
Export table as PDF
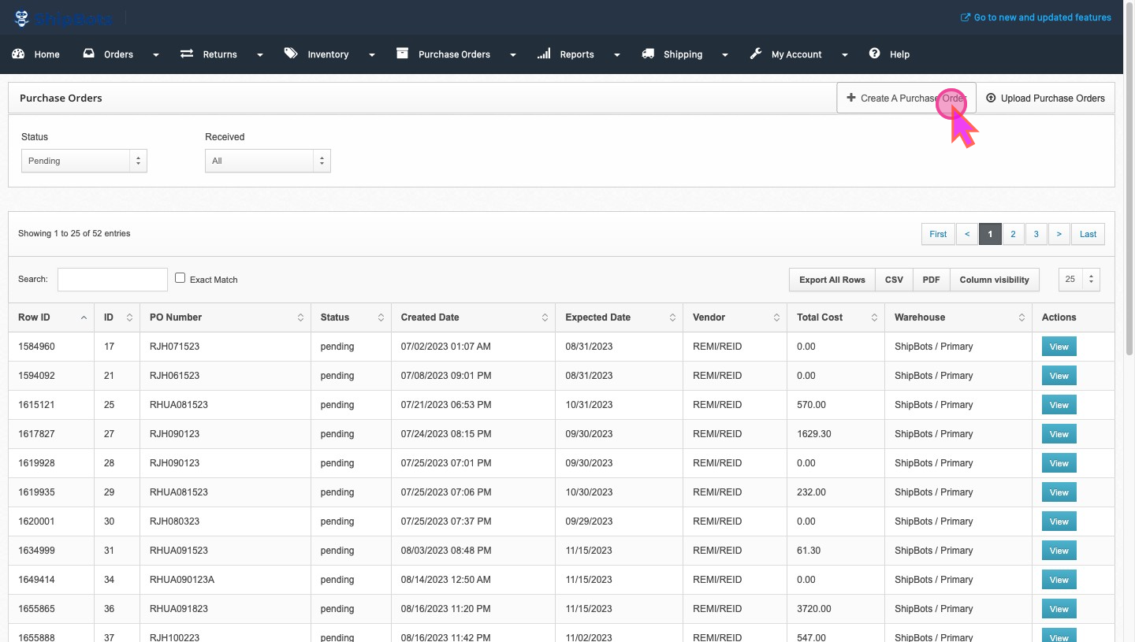931,280
